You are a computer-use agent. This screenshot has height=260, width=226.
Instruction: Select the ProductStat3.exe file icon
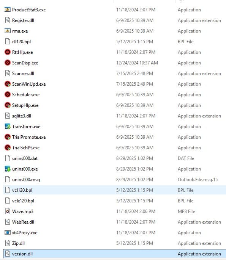pos(8,10)
